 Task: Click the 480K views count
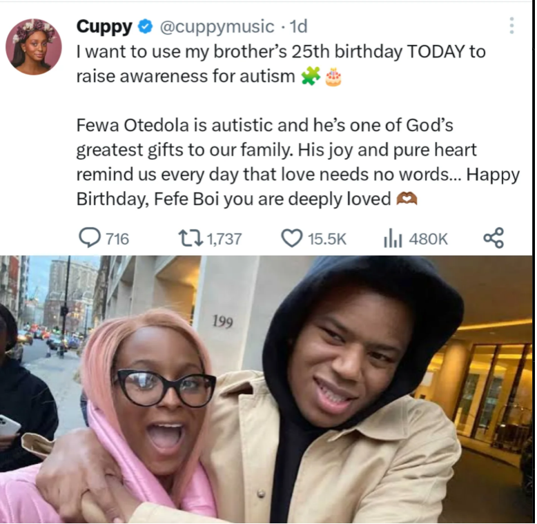coord(428,239)
